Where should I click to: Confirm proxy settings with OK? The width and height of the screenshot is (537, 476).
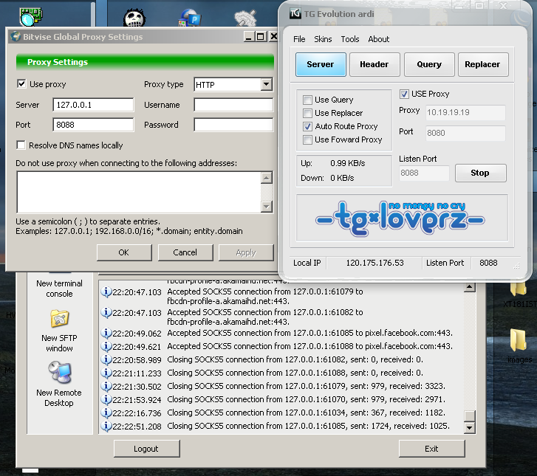[x=124, y=252]
